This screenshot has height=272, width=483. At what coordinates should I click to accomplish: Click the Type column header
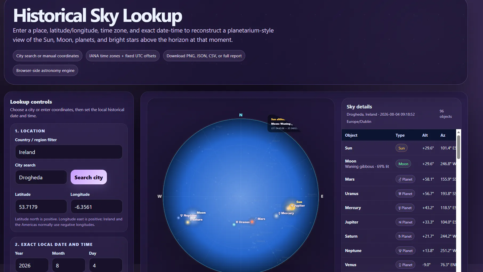pos(400,135)
